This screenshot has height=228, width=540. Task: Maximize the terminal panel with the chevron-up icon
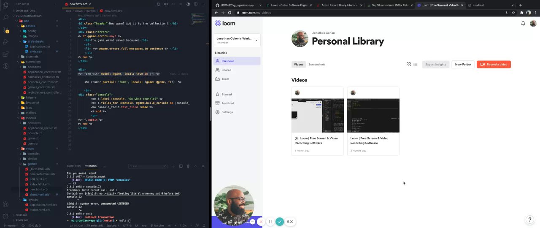[x=196, y=166]
